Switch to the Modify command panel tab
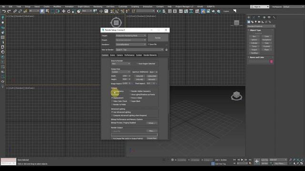Image resolution: width=305 pixels, height=171 pixels. [254, 17]
